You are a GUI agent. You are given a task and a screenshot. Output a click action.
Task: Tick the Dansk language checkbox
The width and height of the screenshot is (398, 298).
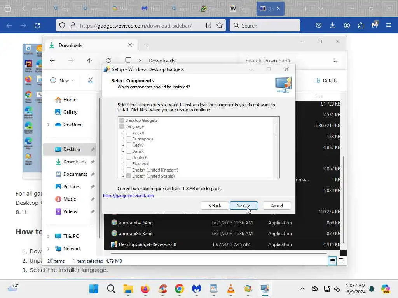coord(128,151)
